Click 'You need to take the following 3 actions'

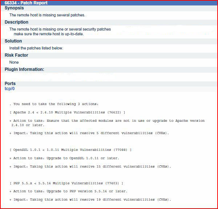(54, 104)
